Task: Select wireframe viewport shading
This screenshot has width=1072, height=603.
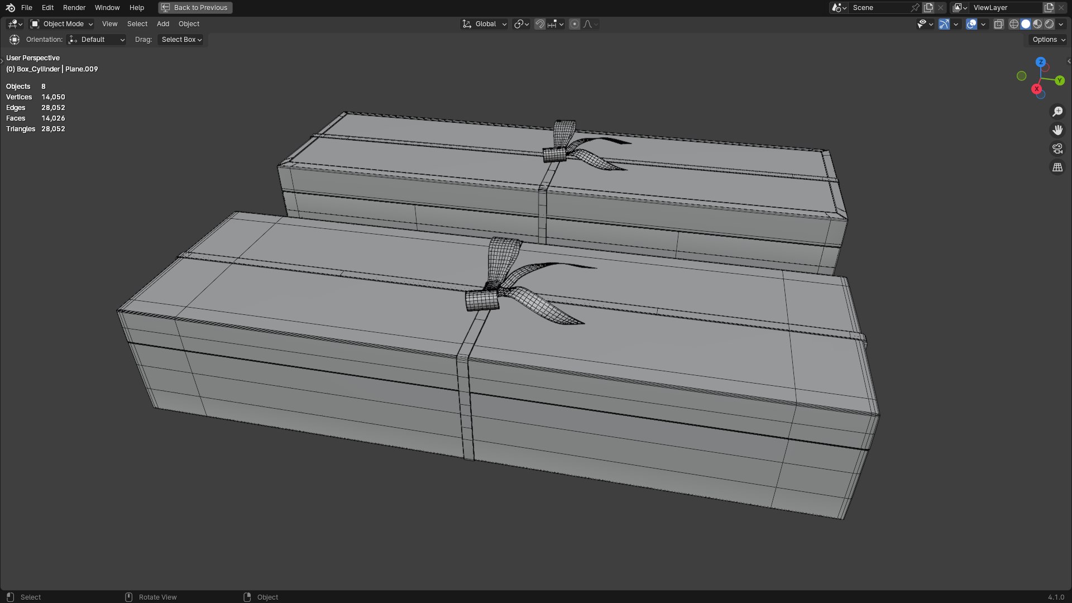Action: (1014, 24)
